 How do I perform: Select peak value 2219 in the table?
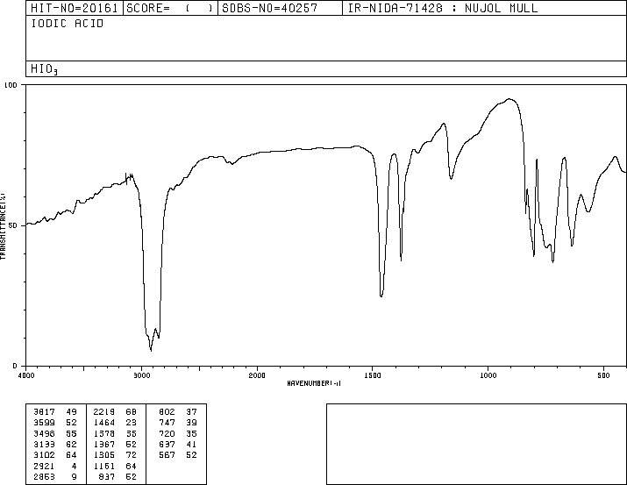pyautogui.click(x=104, y=412)
